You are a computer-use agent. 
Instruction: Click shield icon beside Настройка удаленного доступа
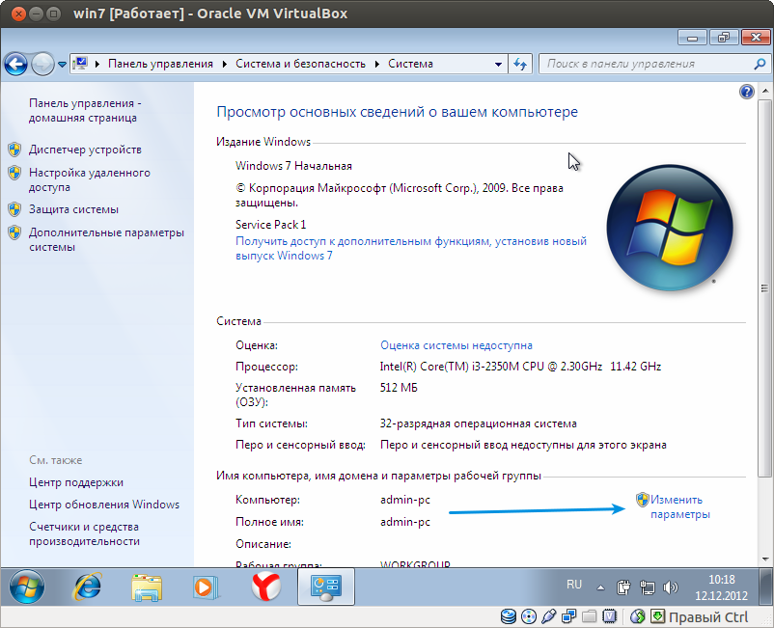pyautogui.click(x=14, y=172)
